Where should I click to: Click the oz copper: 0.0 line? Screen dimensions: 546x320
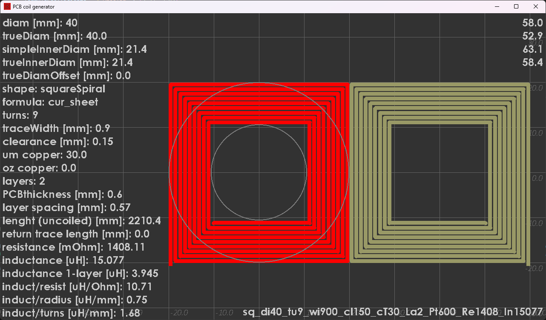tap(39, 168)
